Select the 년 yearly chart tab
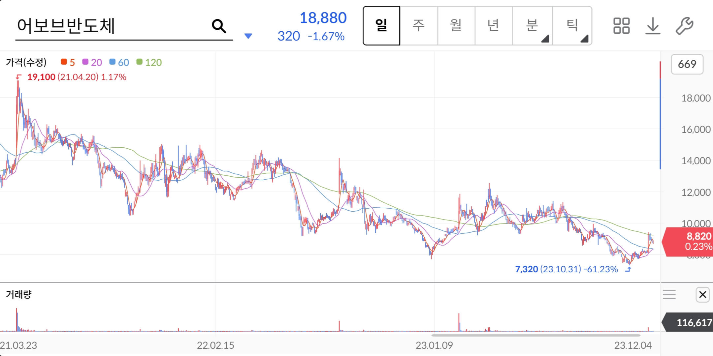 [x=493, y=26]
